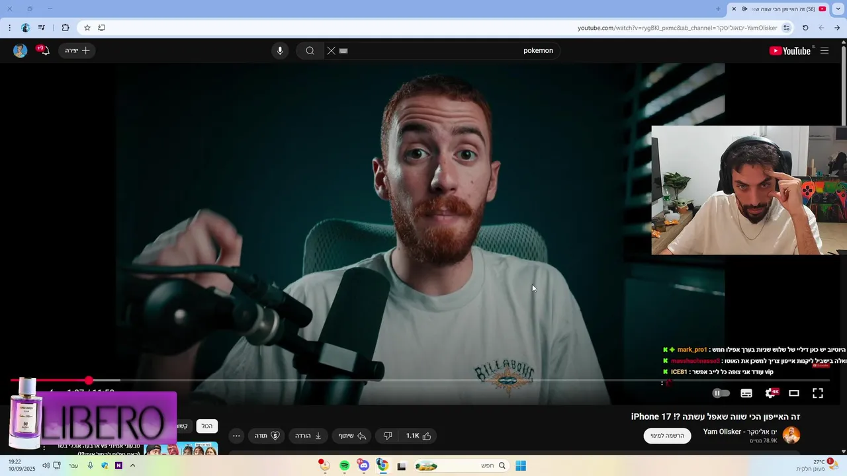Run search with magnifying glass icon

(310, 51)
